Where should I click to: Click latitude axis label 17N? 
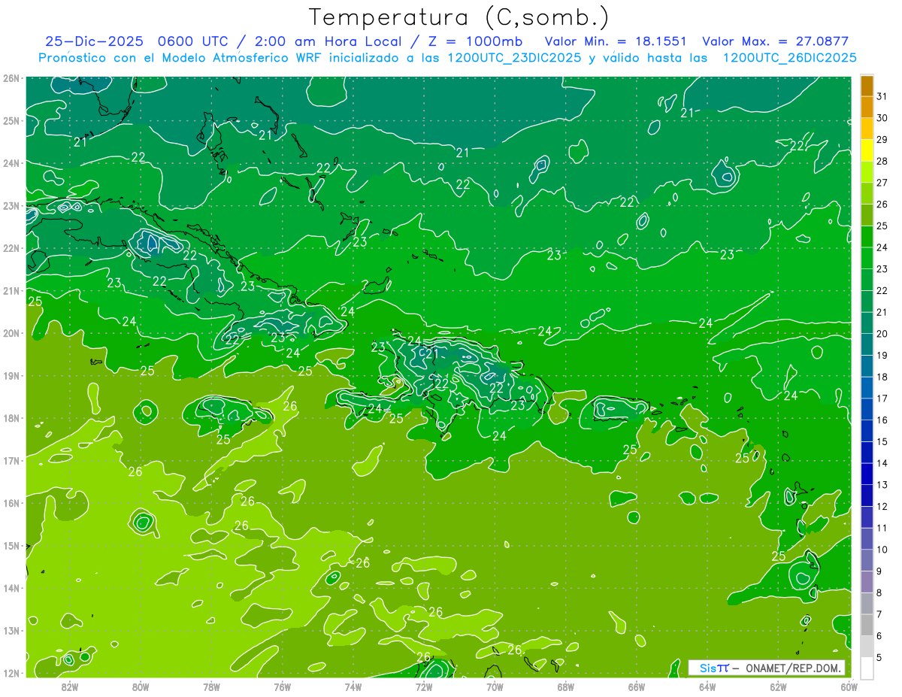click(x=11, y=460)
